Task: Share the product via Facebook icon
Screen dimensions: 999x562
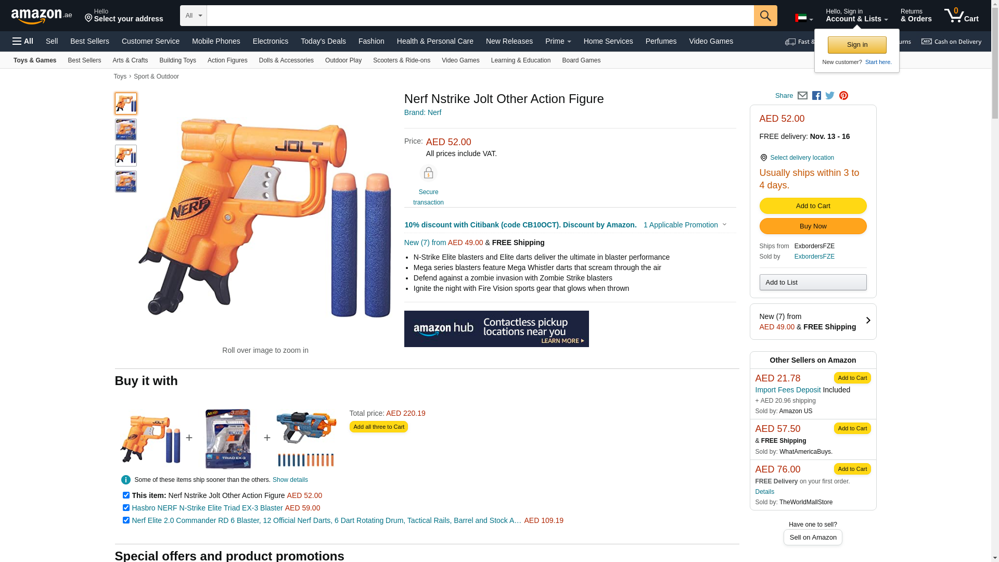Action: tap(816, 96)
